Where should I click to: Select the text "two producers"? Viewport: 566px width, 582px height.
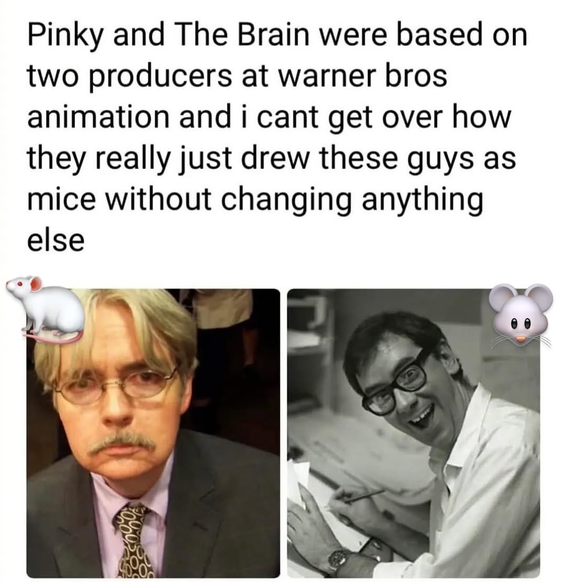[128, 76]
